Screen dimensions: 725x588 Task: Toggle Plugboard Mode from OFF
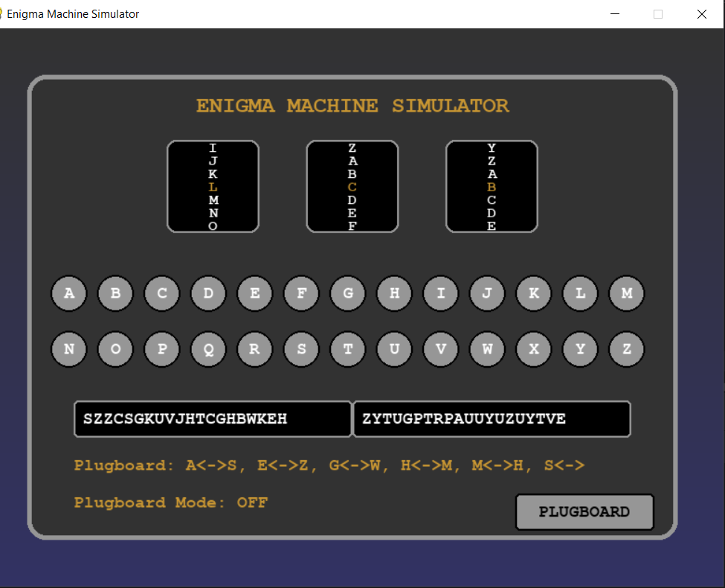[170, 502]
